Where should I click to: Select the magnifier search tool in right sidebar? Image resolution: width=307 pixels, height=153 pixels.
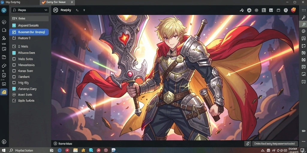pyautogui.click(x=303, y=25)
